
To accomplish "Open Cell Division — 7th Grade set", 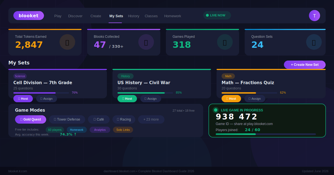I will [43, 82].
